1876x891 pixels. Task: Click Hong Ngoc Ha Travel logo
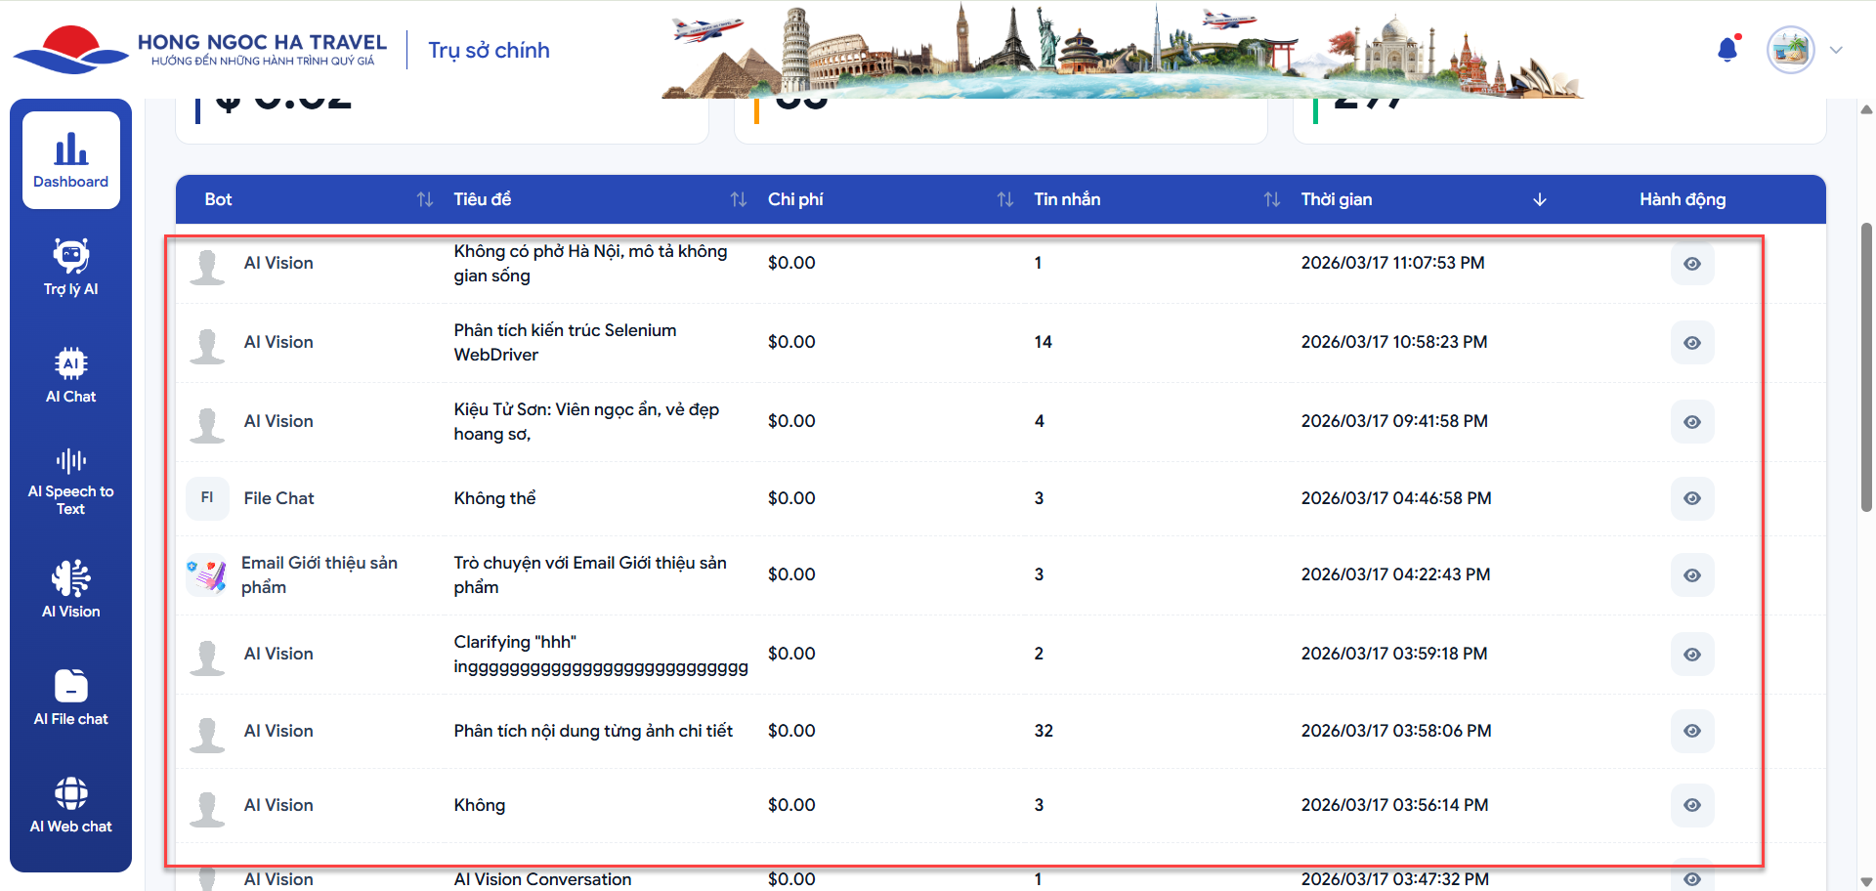point(200,50)
